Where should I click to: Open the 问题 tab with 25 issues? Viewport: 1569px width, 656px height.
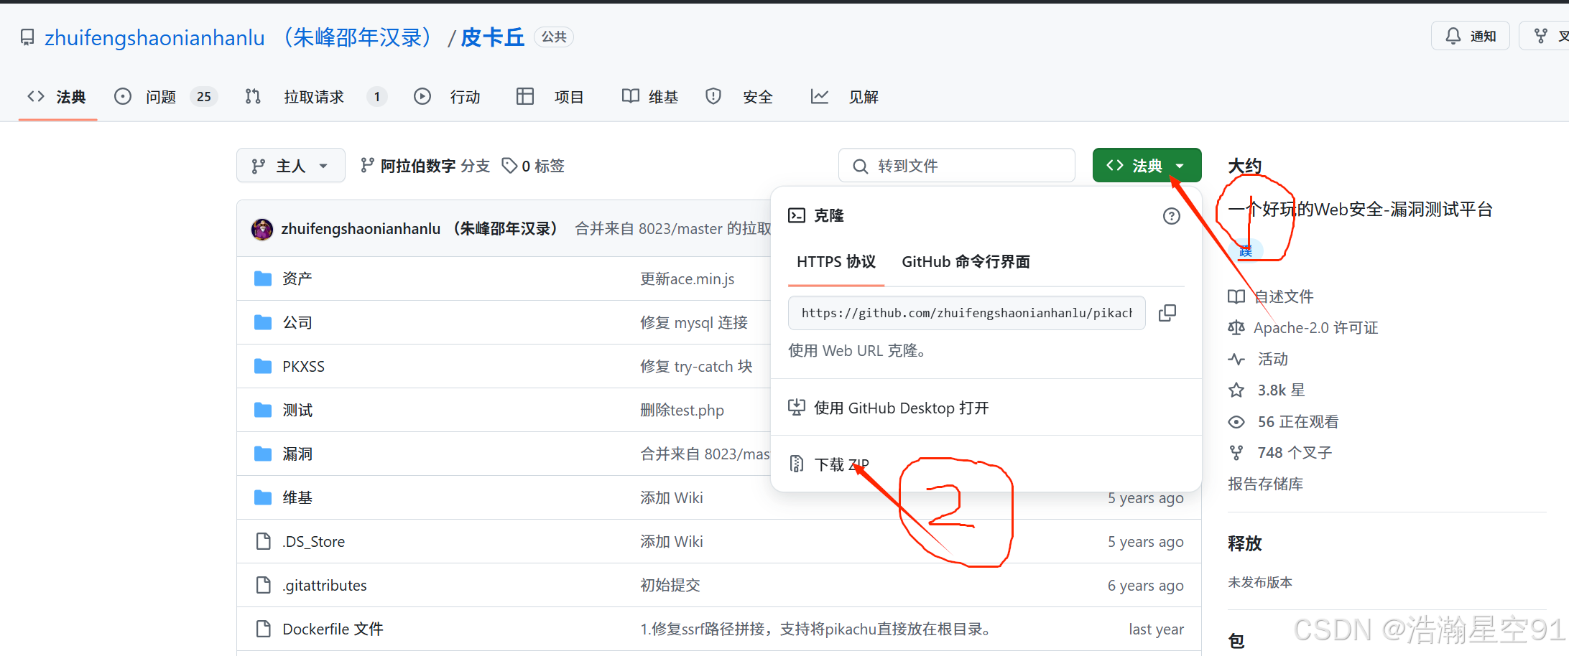(165, 97)
